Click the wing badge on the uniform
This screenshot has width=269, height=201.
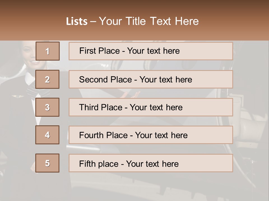point(17,97)
